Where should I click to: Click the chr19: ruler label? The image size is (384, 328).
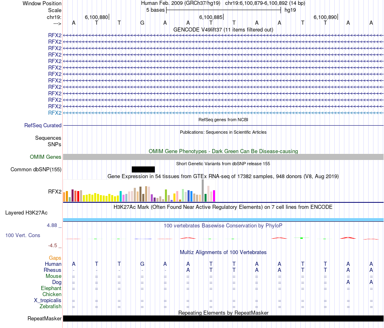click(x=54, y=17)
